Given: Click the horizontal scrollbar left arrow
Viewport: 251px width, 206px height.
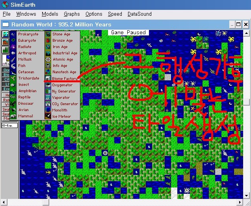Looking at the screenshot, I should [x=4, y=202].
